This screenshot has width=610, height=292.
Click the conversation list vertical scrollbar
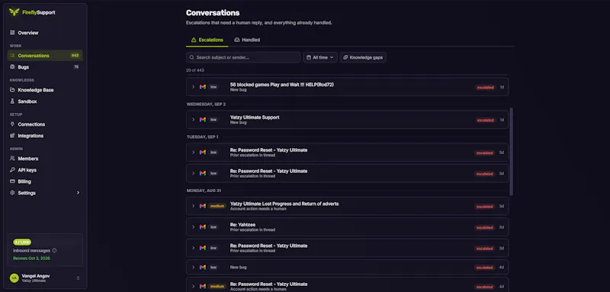pos(511,152)
